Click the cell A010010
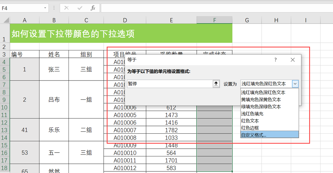333x173 pixels. 125,153
